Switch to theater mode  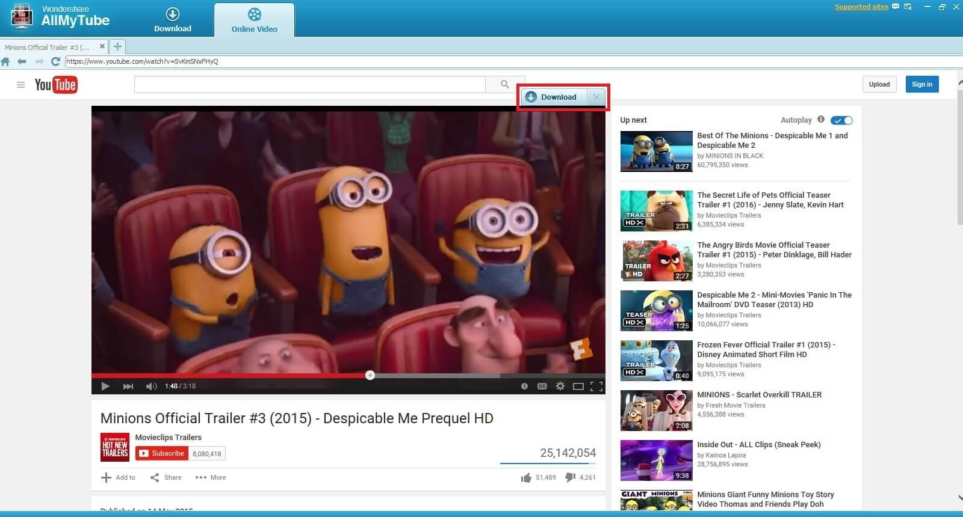coord(578,386)
